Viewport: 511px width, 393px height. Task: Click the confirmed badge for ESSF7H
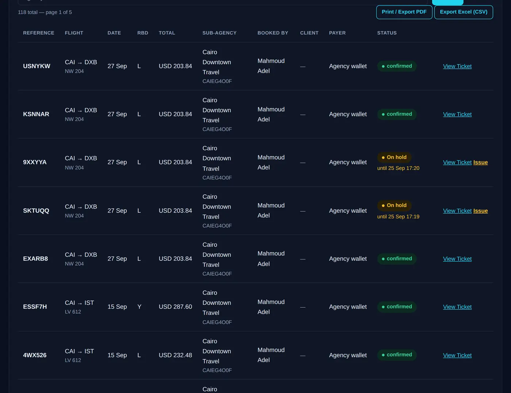[397, 307]
